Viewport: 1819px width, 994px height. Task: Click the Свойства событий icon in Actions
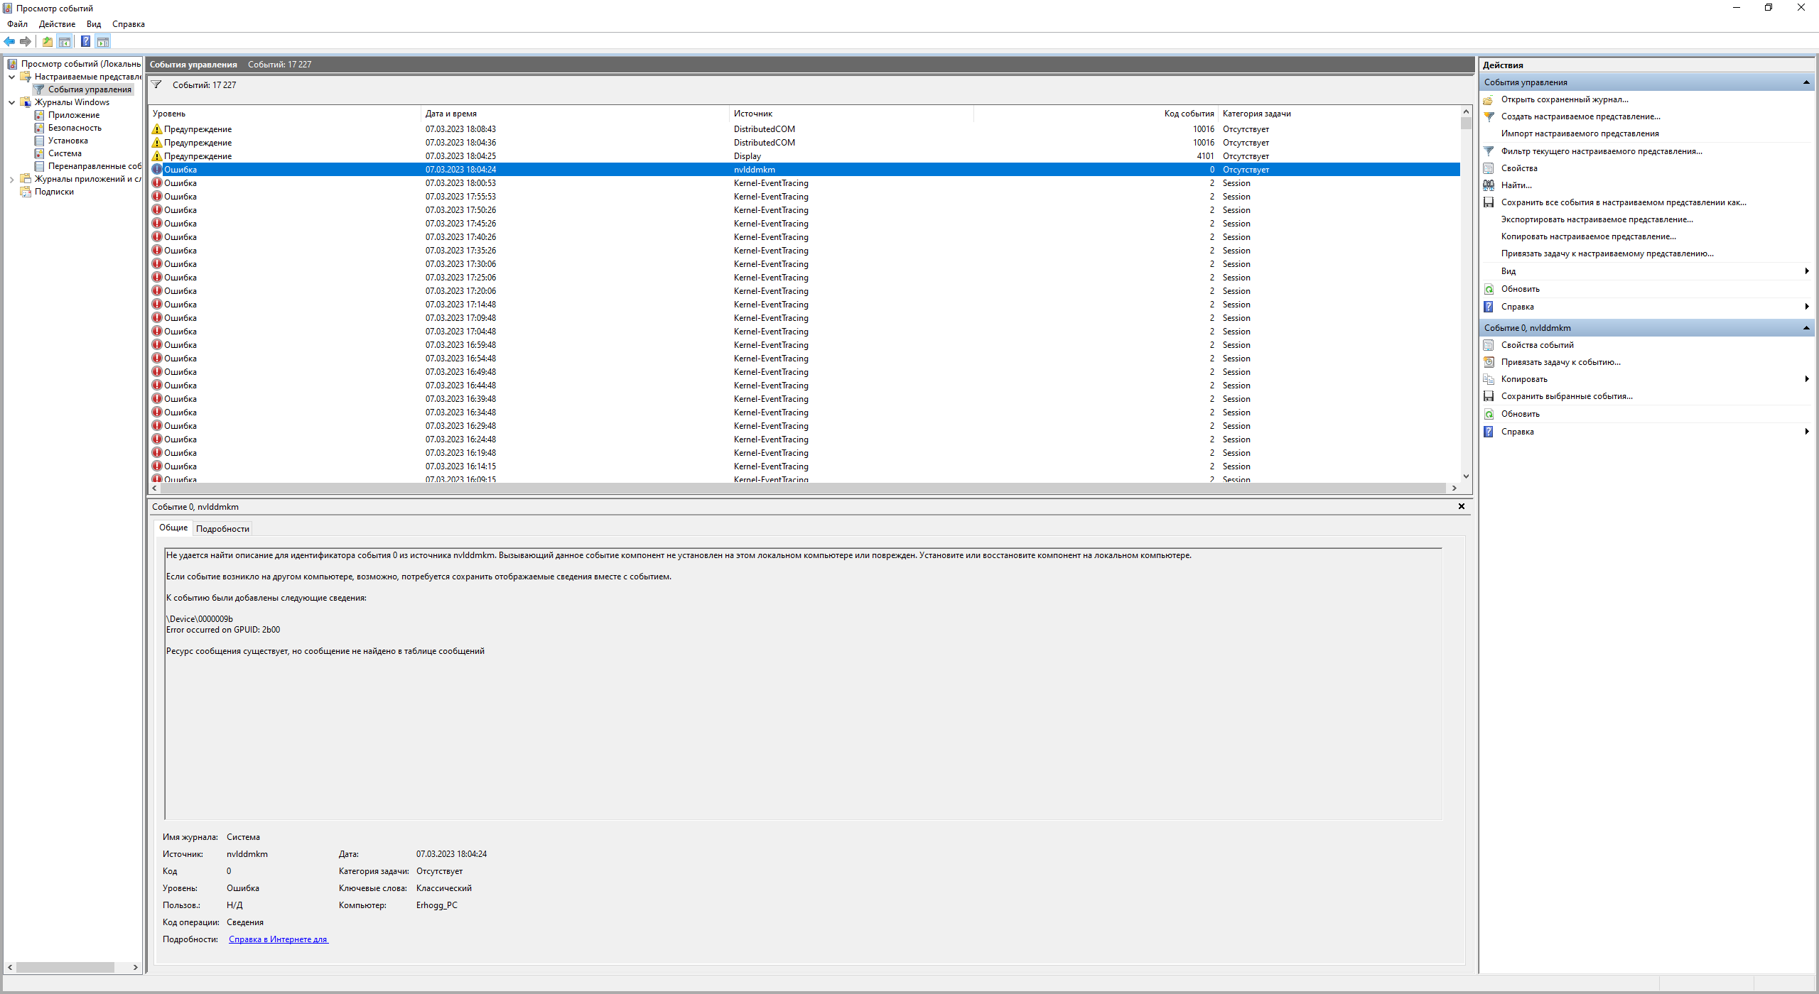tap(1489, 345)
